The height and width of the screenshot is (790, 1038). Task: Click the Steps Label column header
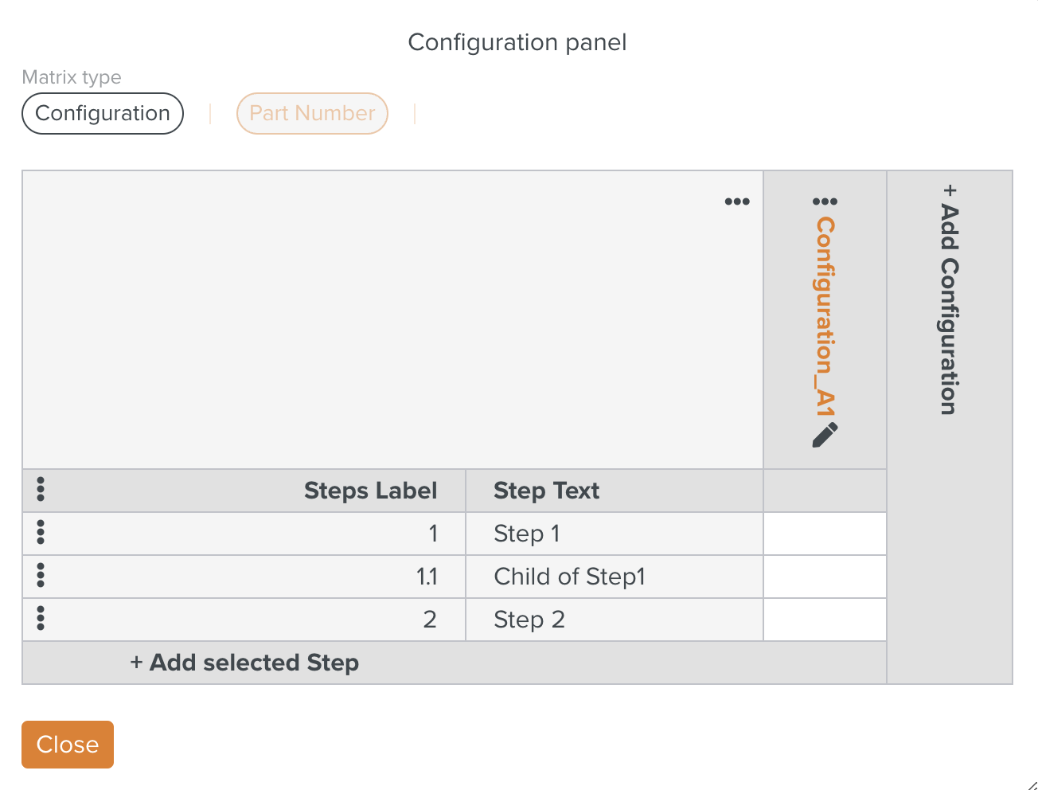370,491
